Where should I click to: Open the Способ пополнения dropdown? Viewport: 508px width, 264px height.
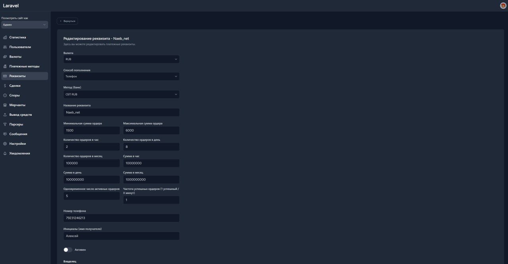coord(121,77)
